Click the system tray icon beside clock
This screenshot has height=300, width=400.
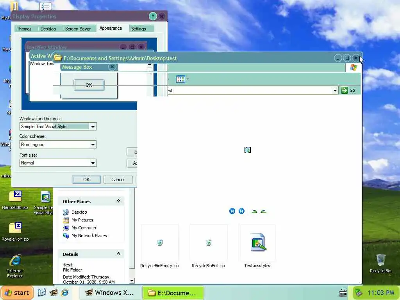click(x=359, y=293)
